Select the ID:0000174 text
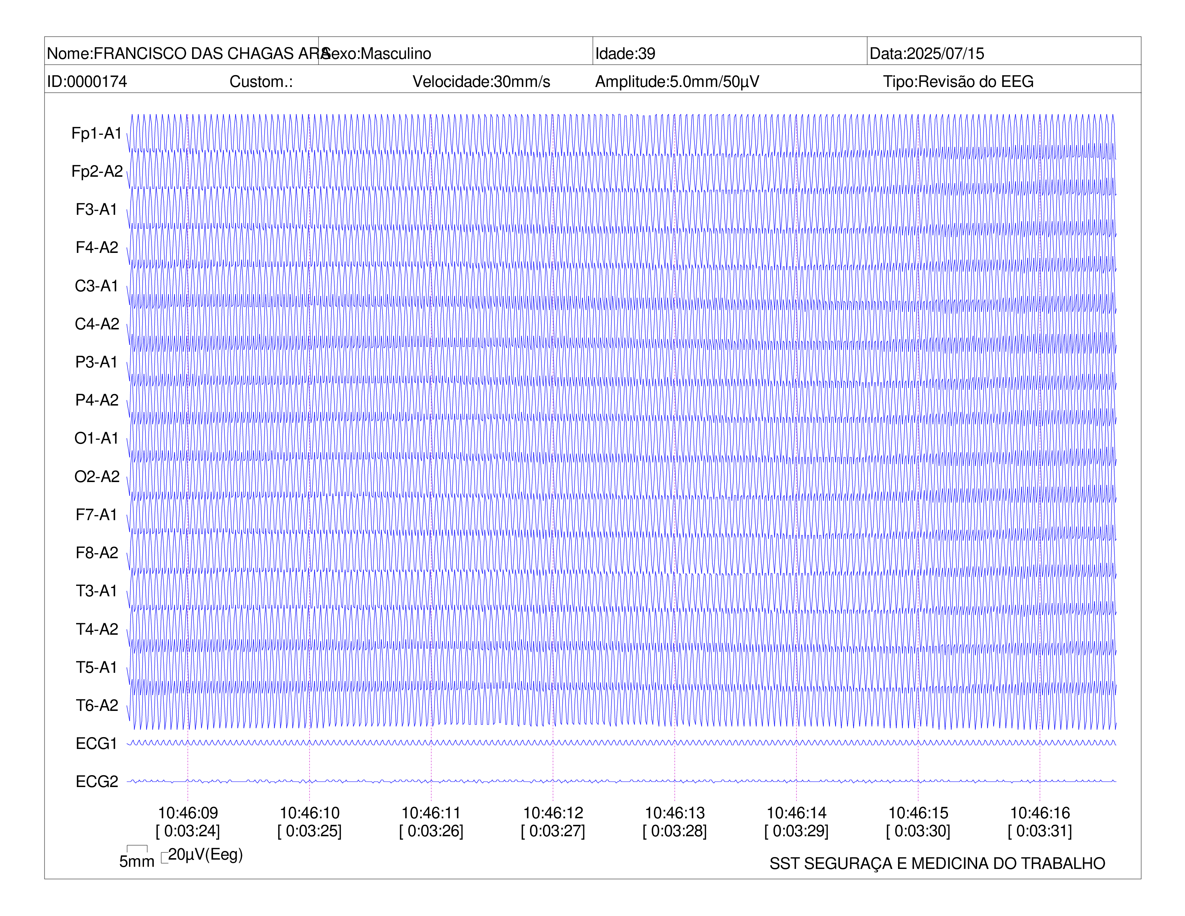This screenshot has height=916, width=1185. (87, 82)
